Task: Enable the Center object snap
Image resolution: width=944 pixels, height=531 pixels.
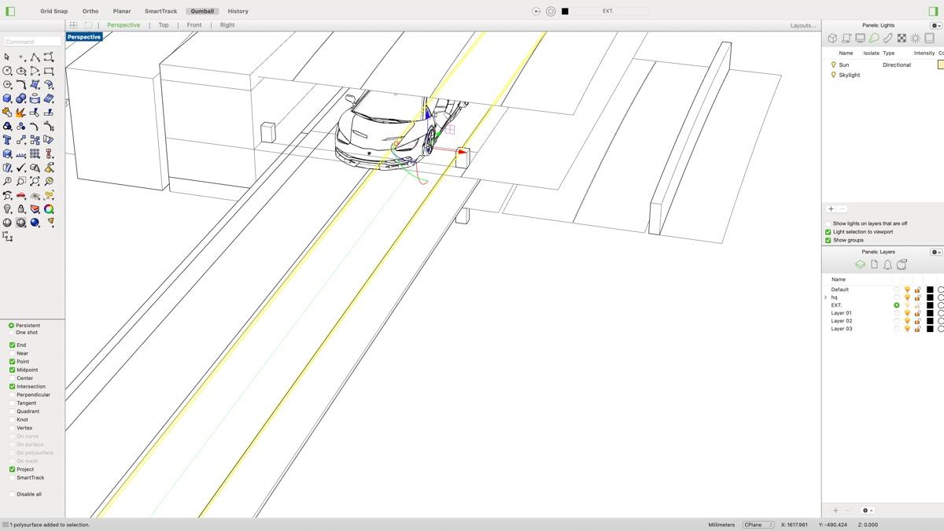Action: [x=12, y=378]
